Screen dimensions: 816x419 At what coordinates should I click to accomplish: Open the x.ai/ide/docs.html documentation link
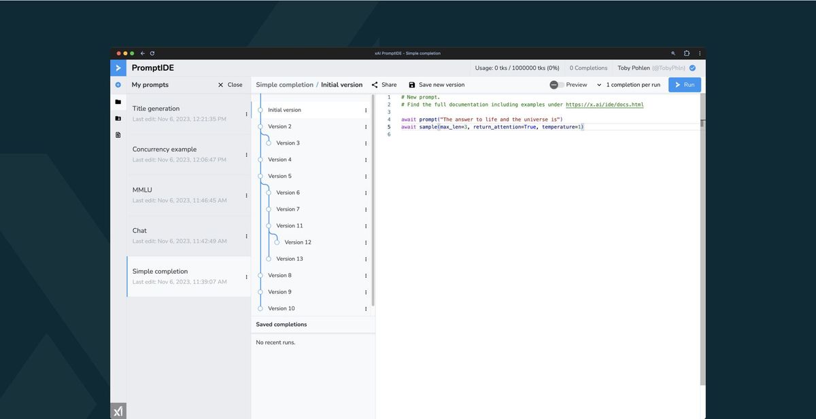[x=605, y=105]
